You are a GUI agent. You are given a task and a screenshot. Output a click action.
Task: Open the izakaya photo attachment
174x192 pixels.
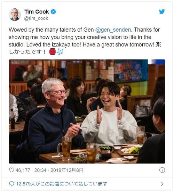click(87, 111)
